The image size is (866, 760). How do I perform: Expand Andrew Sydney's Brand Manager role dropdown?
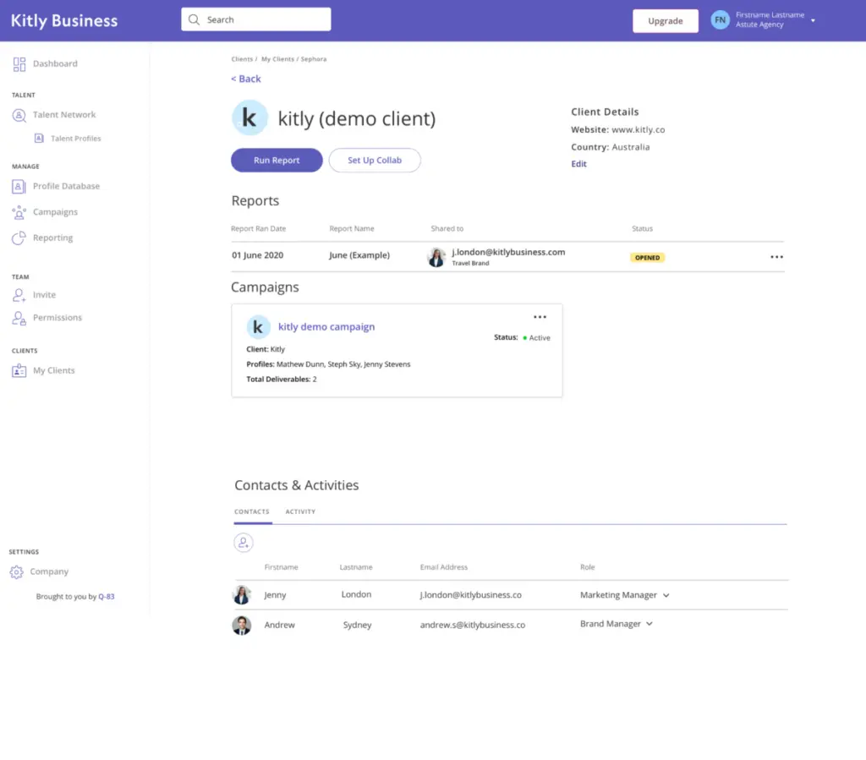coord(649,624)
